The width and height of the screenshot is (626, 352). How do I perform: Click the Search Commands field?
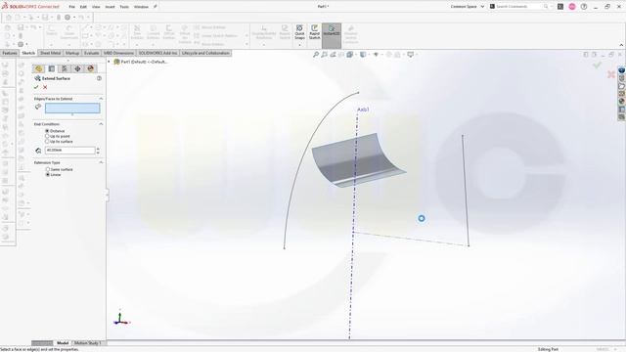pyautogui.click(x=519, y=7)
